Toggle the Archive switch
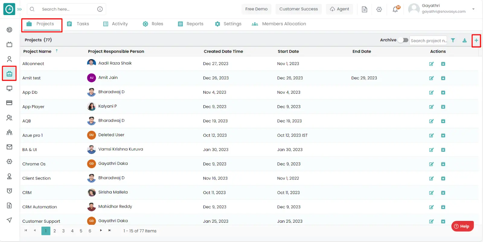Image resolution: width=483 pixels, height=242 pixels. (403, 40)
